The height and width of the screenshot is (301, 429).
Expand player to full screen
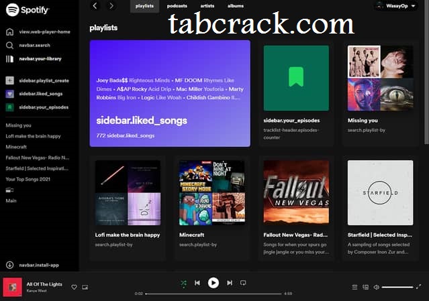pyautogui.click(x=419, y=287)
